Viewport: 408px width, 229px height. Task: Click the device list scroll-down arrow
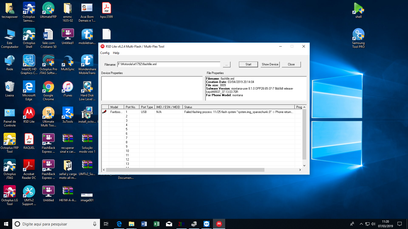click(x=304, y=165)
